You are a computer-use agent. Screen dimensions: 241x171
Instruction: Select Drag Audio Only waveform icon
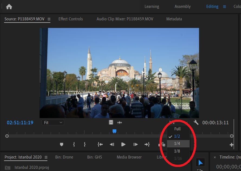120,122
